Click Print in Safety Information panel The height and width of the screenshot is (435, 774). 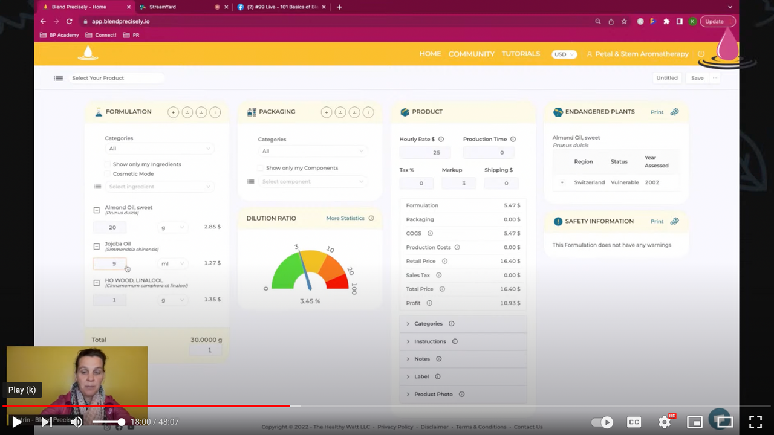657,221
